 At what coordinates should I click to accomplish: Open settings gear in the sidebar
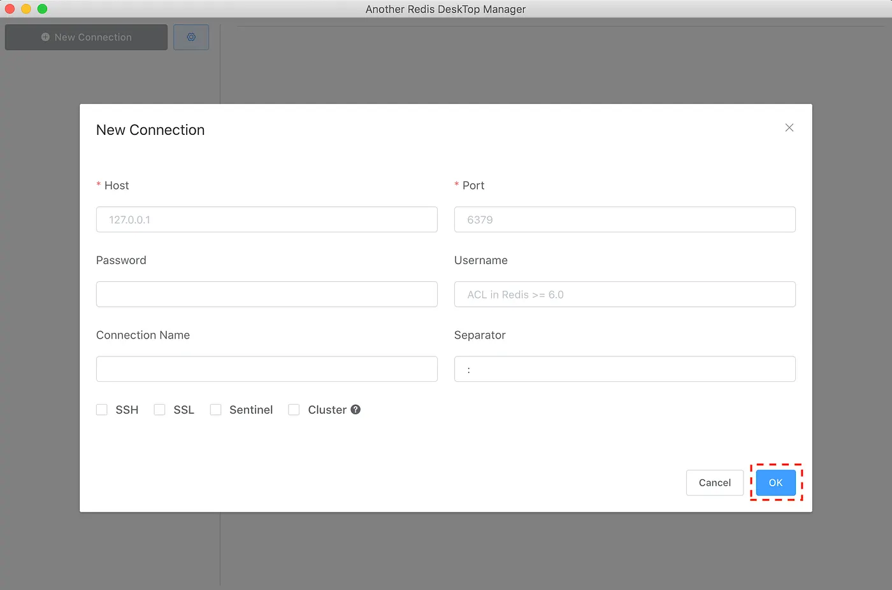[x=191, y=37]
